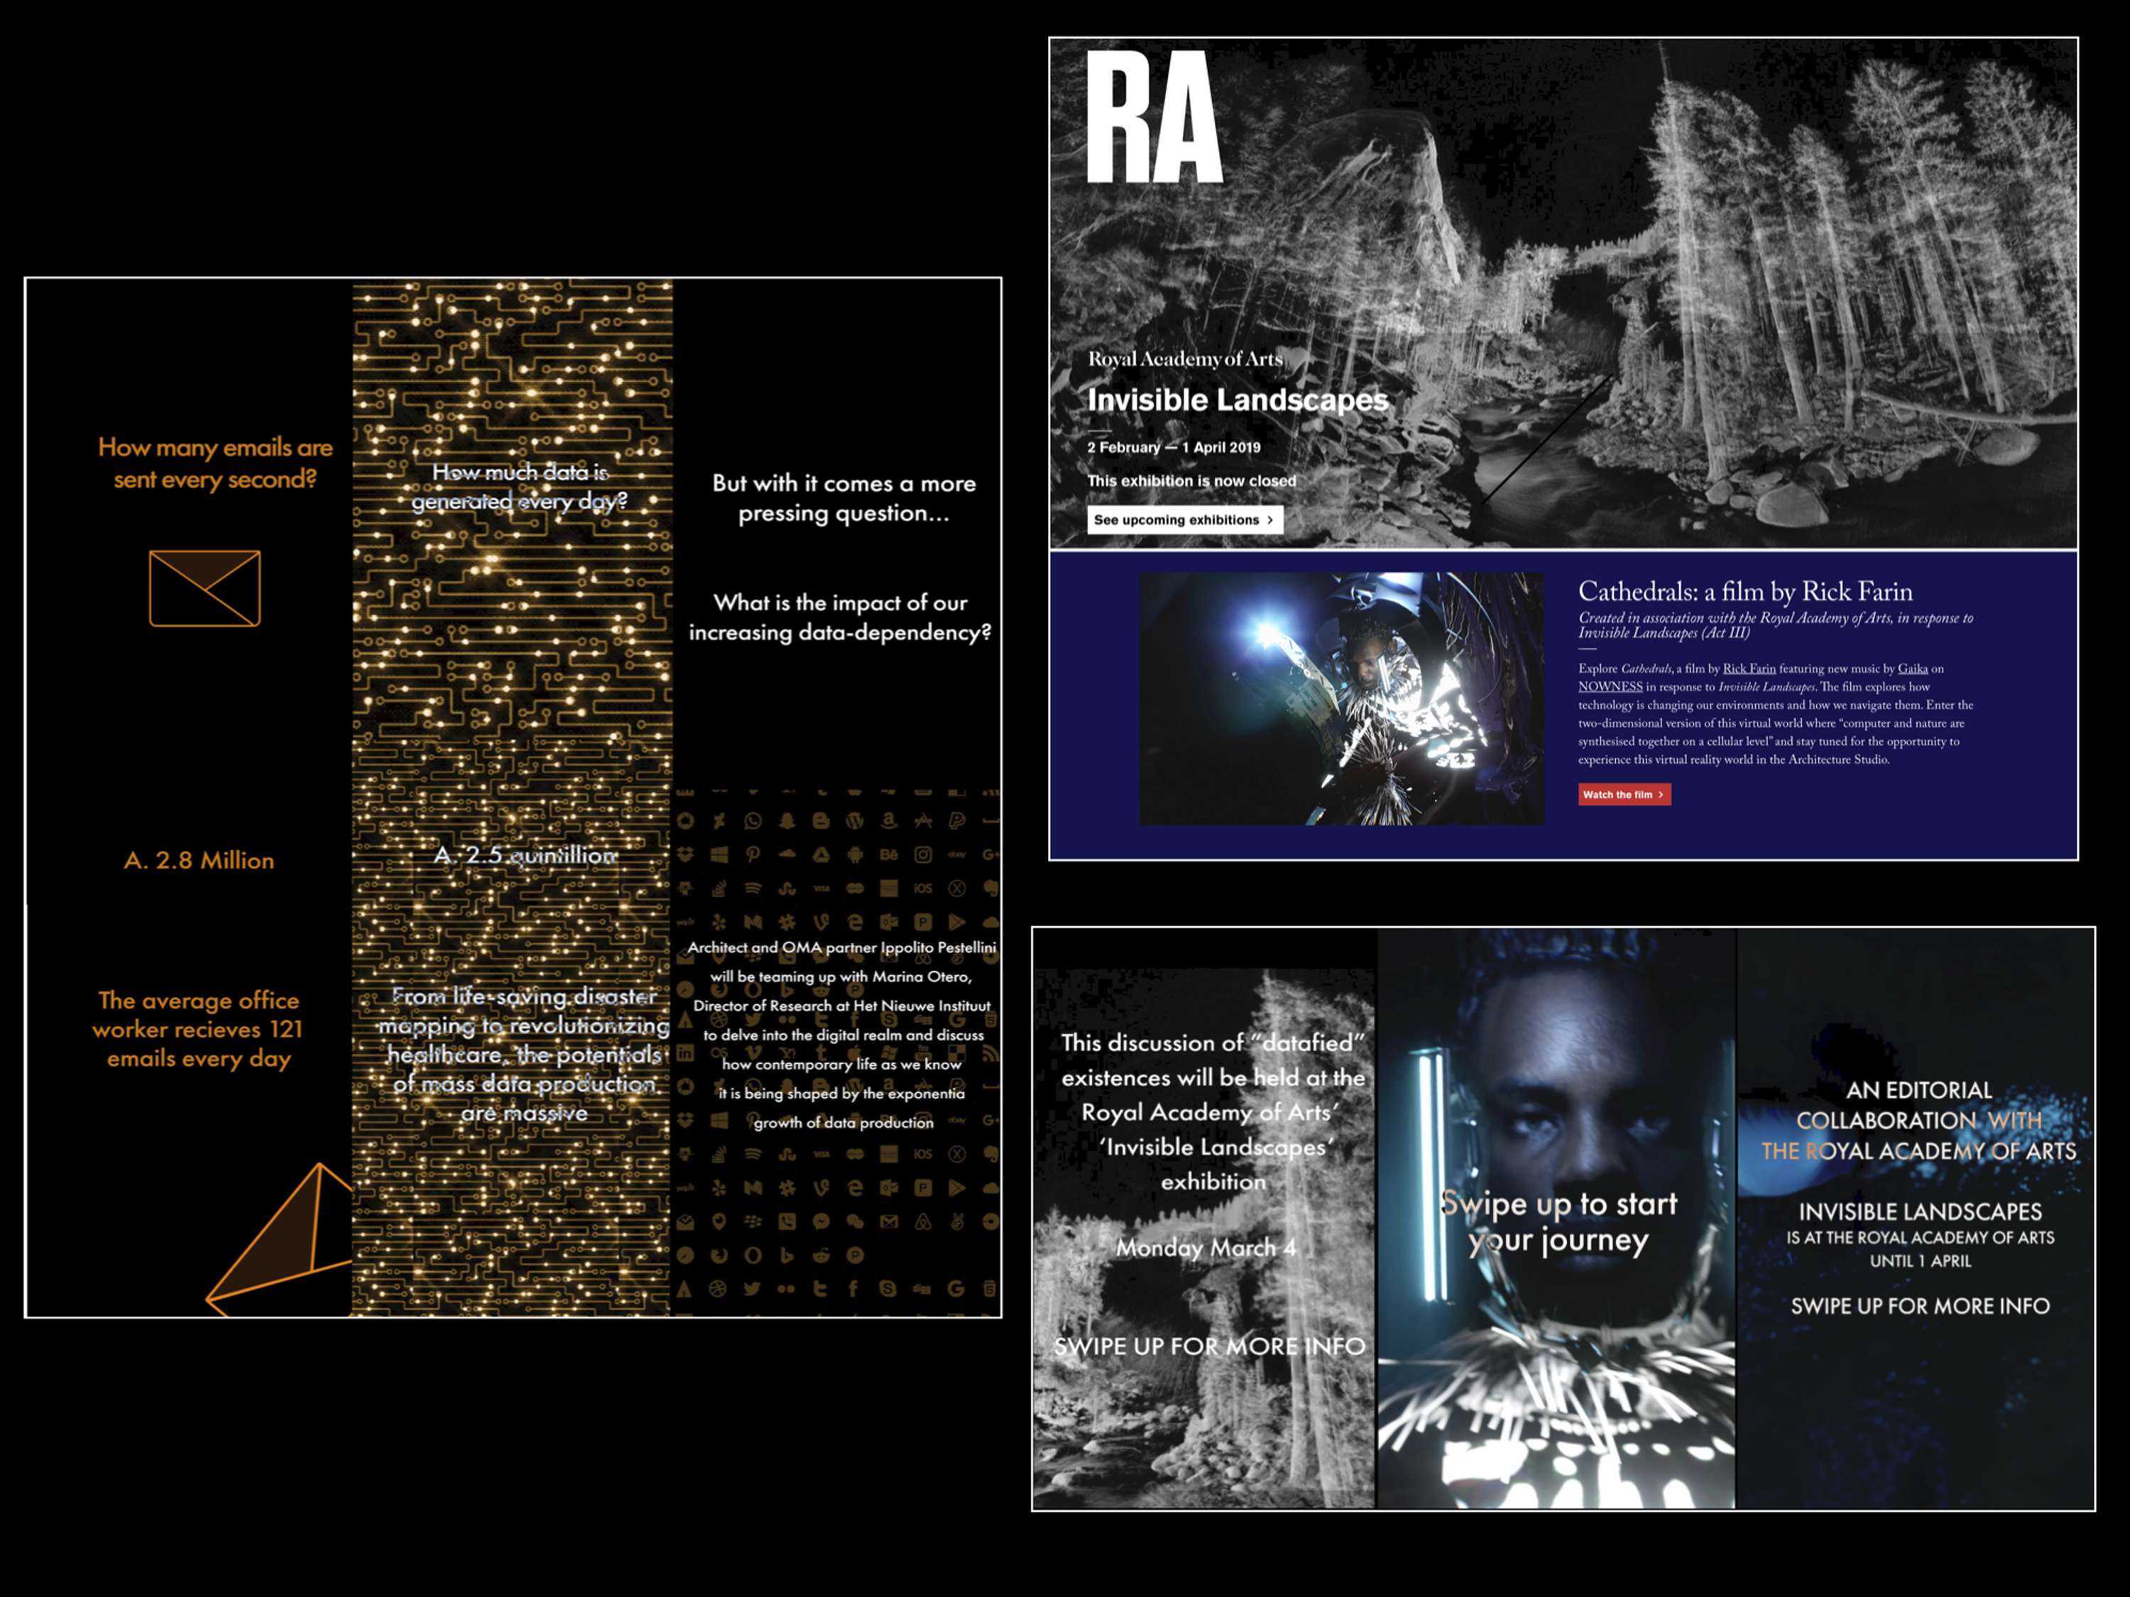Click the Reddit alien icon above the Tumblr icon
The image size is (2130, 1597).
(x=821, y=1256)
